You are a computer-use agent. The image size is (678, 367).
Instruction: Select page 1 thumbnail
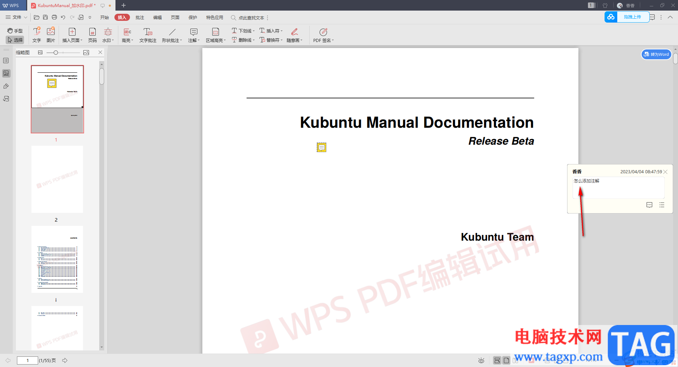tap(57, 99)
